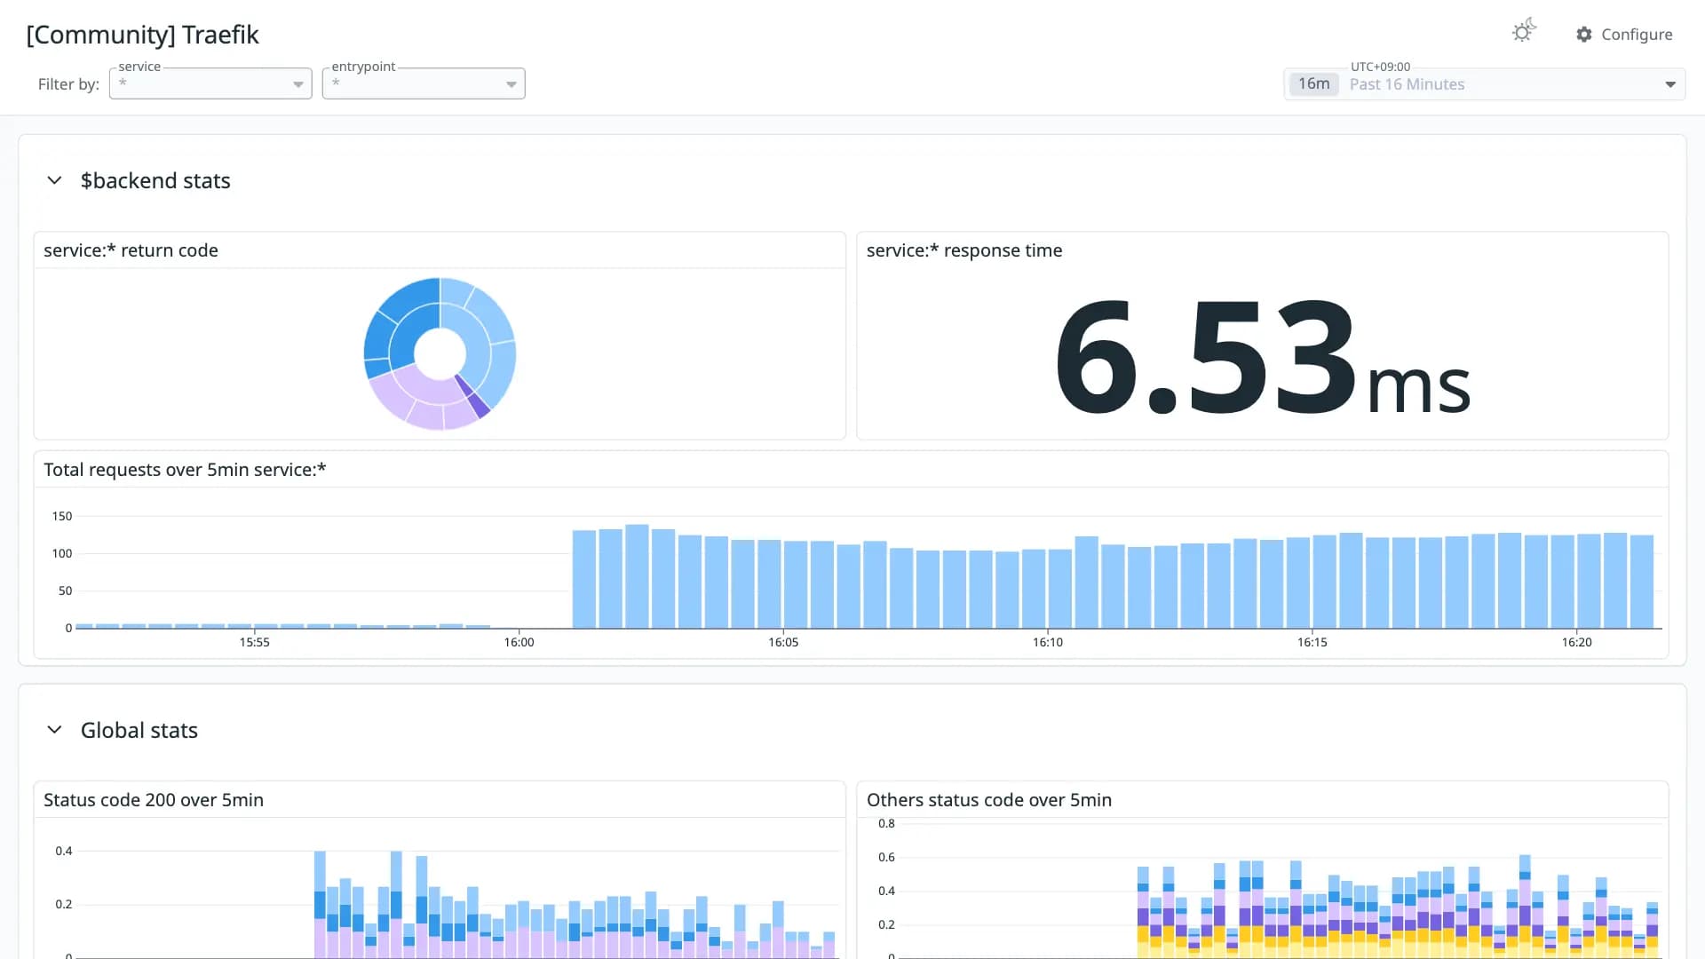
Task: Click the 16:20 timeline tick label
Action: coord(1576,642)
